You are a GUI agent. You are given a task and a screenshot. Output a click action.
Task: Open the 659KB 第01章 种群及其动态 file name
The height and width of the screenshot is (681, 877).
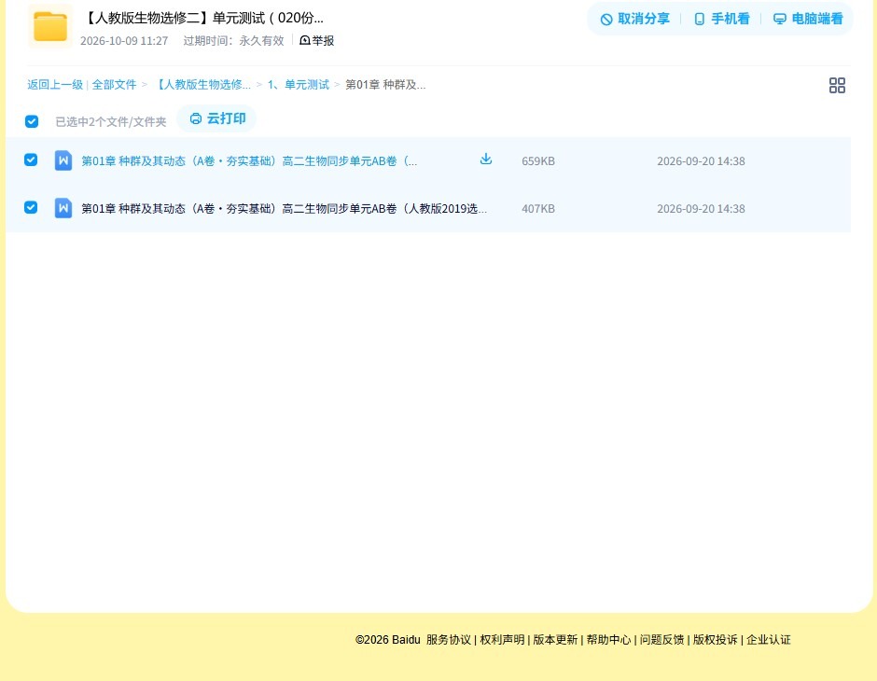click(249, 161)
